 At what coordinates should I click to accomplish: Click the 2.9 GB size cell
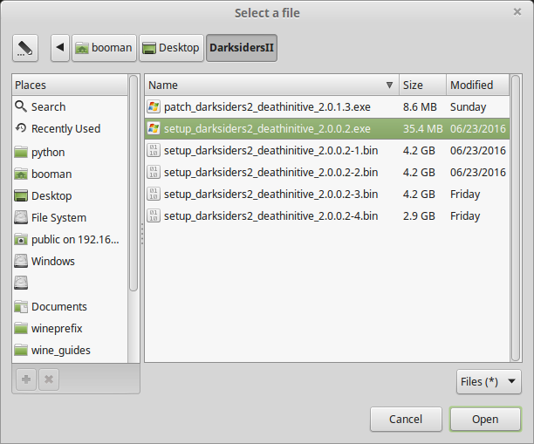point(419,215)
